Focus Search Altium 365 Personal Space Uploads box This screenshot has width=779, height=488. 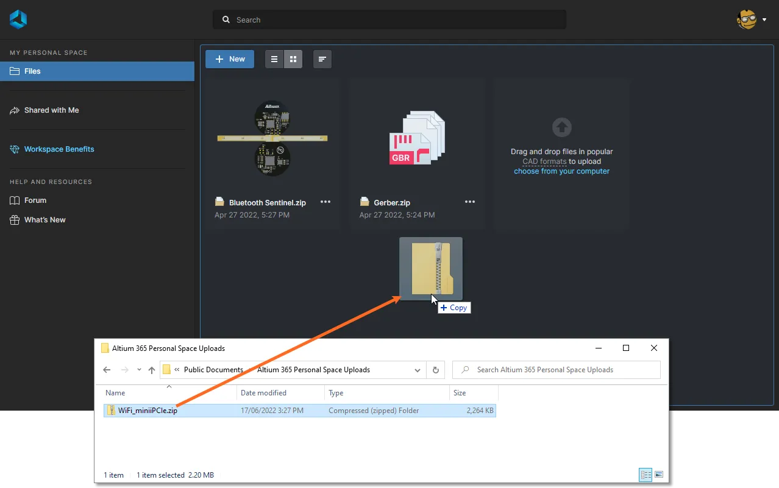557,370
